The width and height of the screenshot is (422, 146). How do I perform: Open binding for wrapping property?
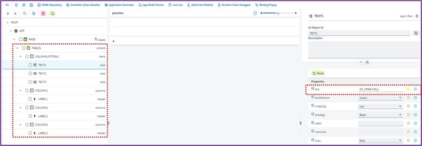tap(408, 106)
